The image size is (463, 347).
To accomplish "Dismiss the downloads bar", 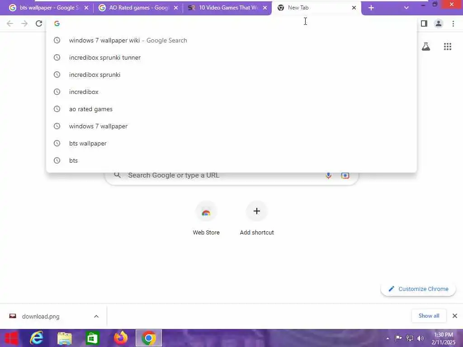I will [x=455, y=316].
